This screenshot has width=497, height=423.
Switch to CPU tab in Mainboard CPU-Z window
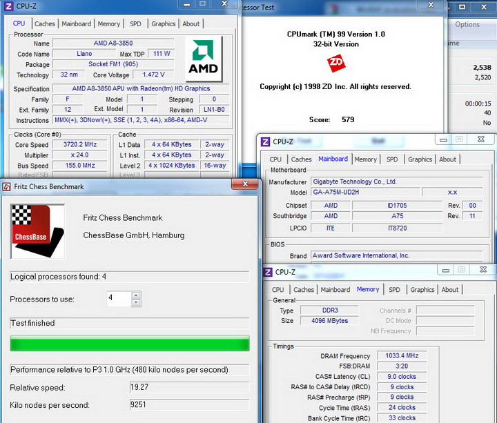pos(275,159)
